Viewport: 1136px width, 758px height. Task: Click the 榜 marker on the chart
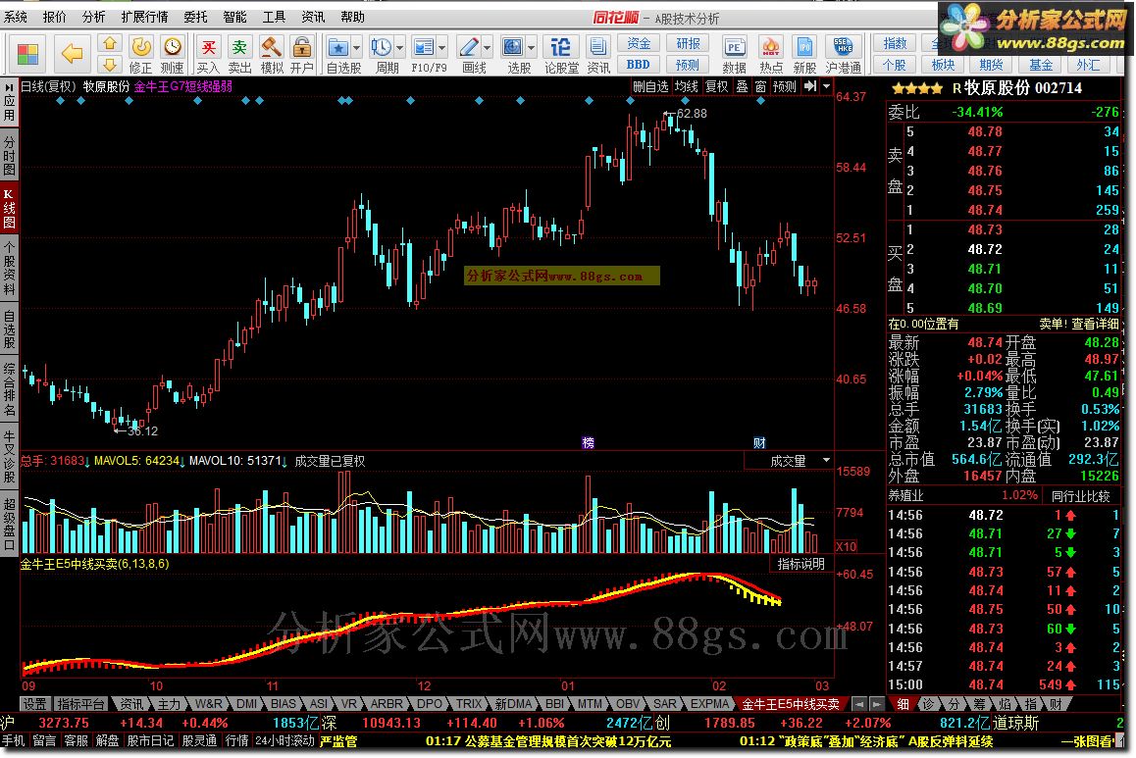[589, 443]
